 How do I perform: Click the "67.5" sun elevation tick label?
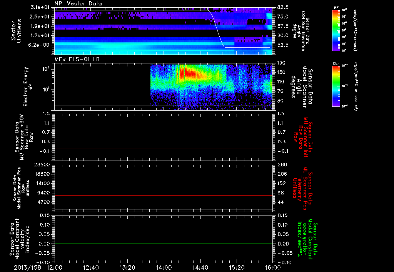click(x=283, y=26)
